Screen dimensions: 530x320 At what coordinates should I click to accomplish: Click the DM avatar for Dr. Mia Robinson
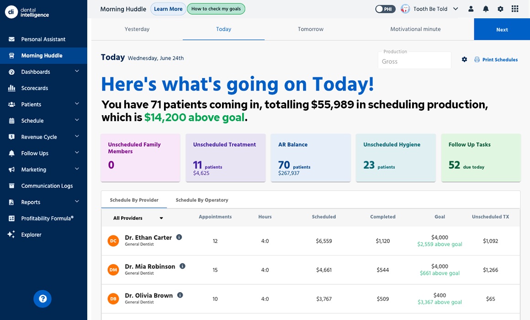tap(113, 270)
